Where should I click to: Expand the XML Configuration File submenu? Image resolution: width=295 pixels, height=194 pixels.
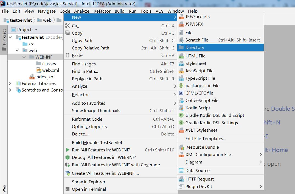220,154
